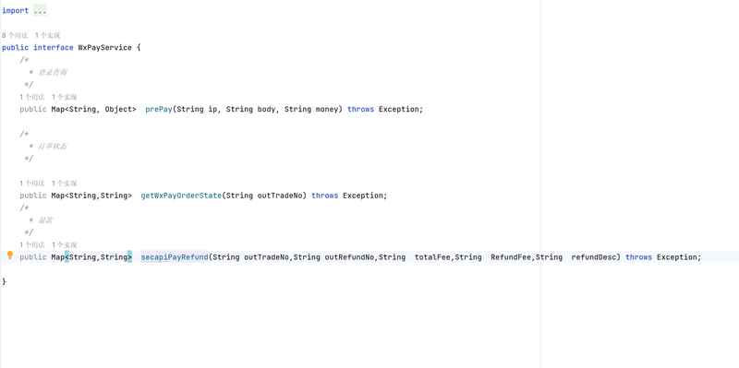The width and height of the screenshot is (739, 368).
Task: Click 'Map<String, Object>' return type of prePay
Action: click(94, 109)
